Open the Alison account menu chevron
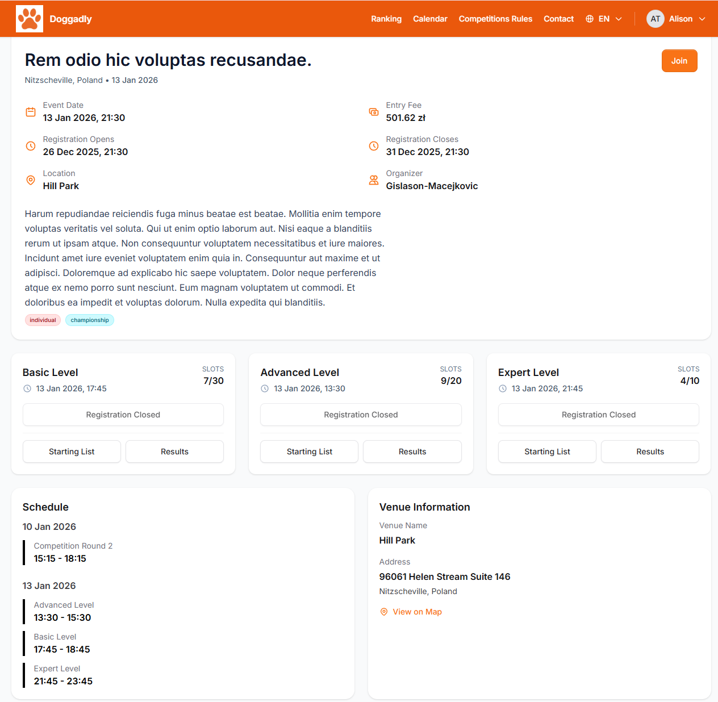This screenshot has width=718, height=702. (702, 19)
